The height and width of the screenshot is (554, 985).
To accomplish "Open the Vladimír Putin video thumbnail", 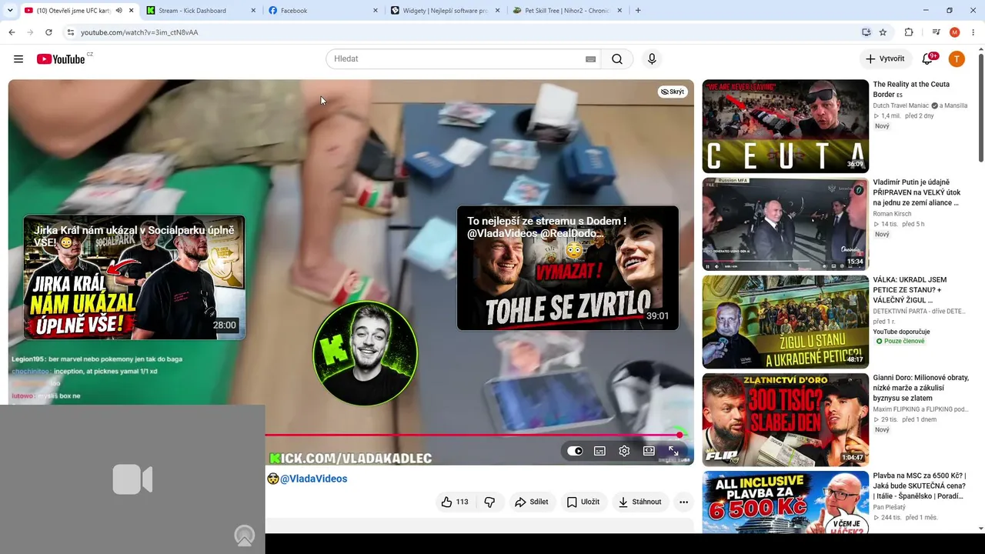I will point(785,224).
